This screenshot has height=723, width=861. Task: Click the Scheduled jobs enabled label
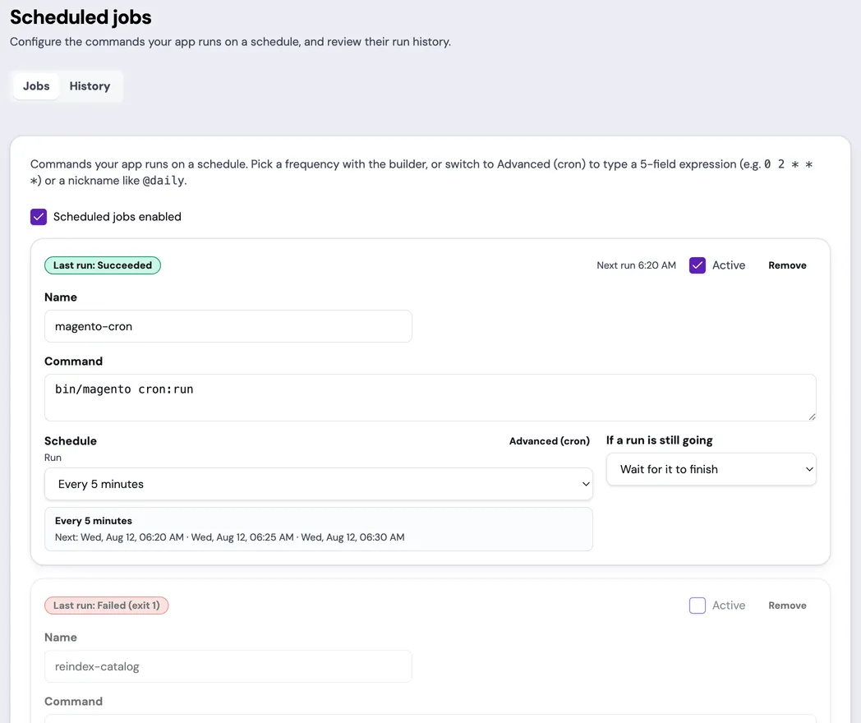coord(117,217)
